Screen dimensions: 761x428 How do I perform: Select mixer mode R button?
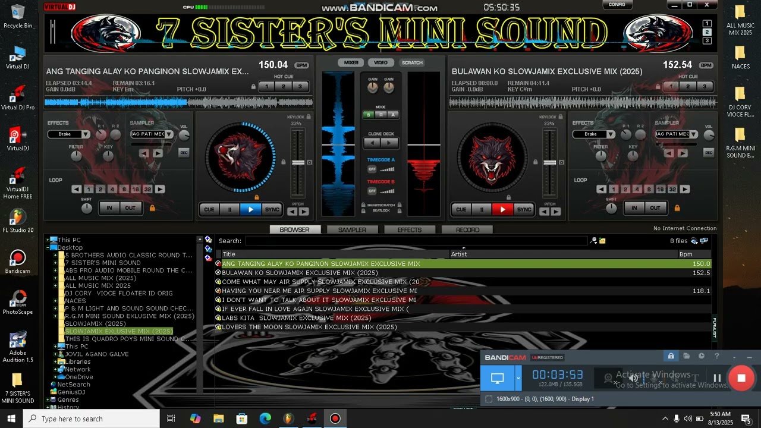(x=380, y=115)
